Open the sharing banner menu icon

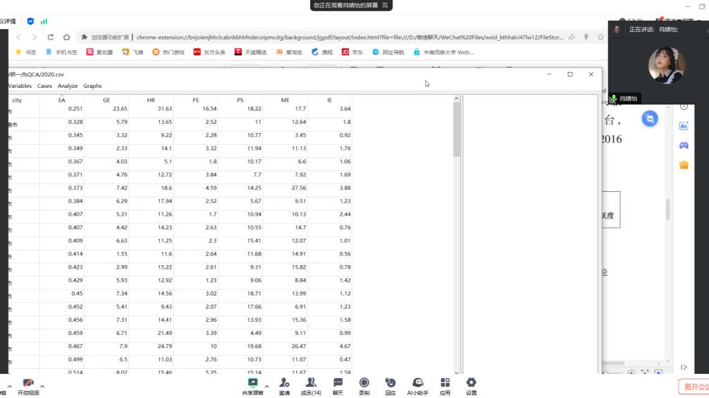[x=385, y=6]
